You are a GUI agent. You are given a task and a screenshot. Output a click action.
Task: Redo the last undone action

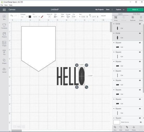tap(16, 16)
